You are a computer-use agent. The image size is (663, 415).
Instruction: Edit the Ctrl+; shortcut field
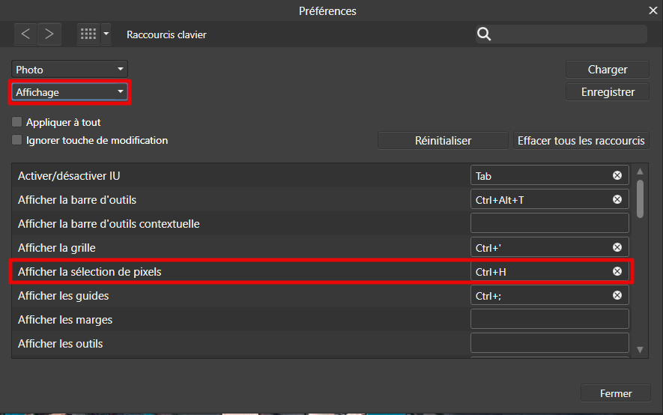(x=549, y=295)
